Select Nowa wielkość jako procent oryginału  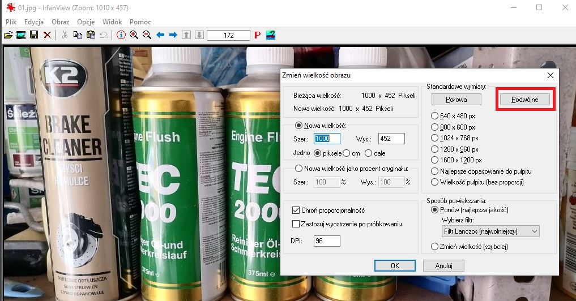point(298,169)
